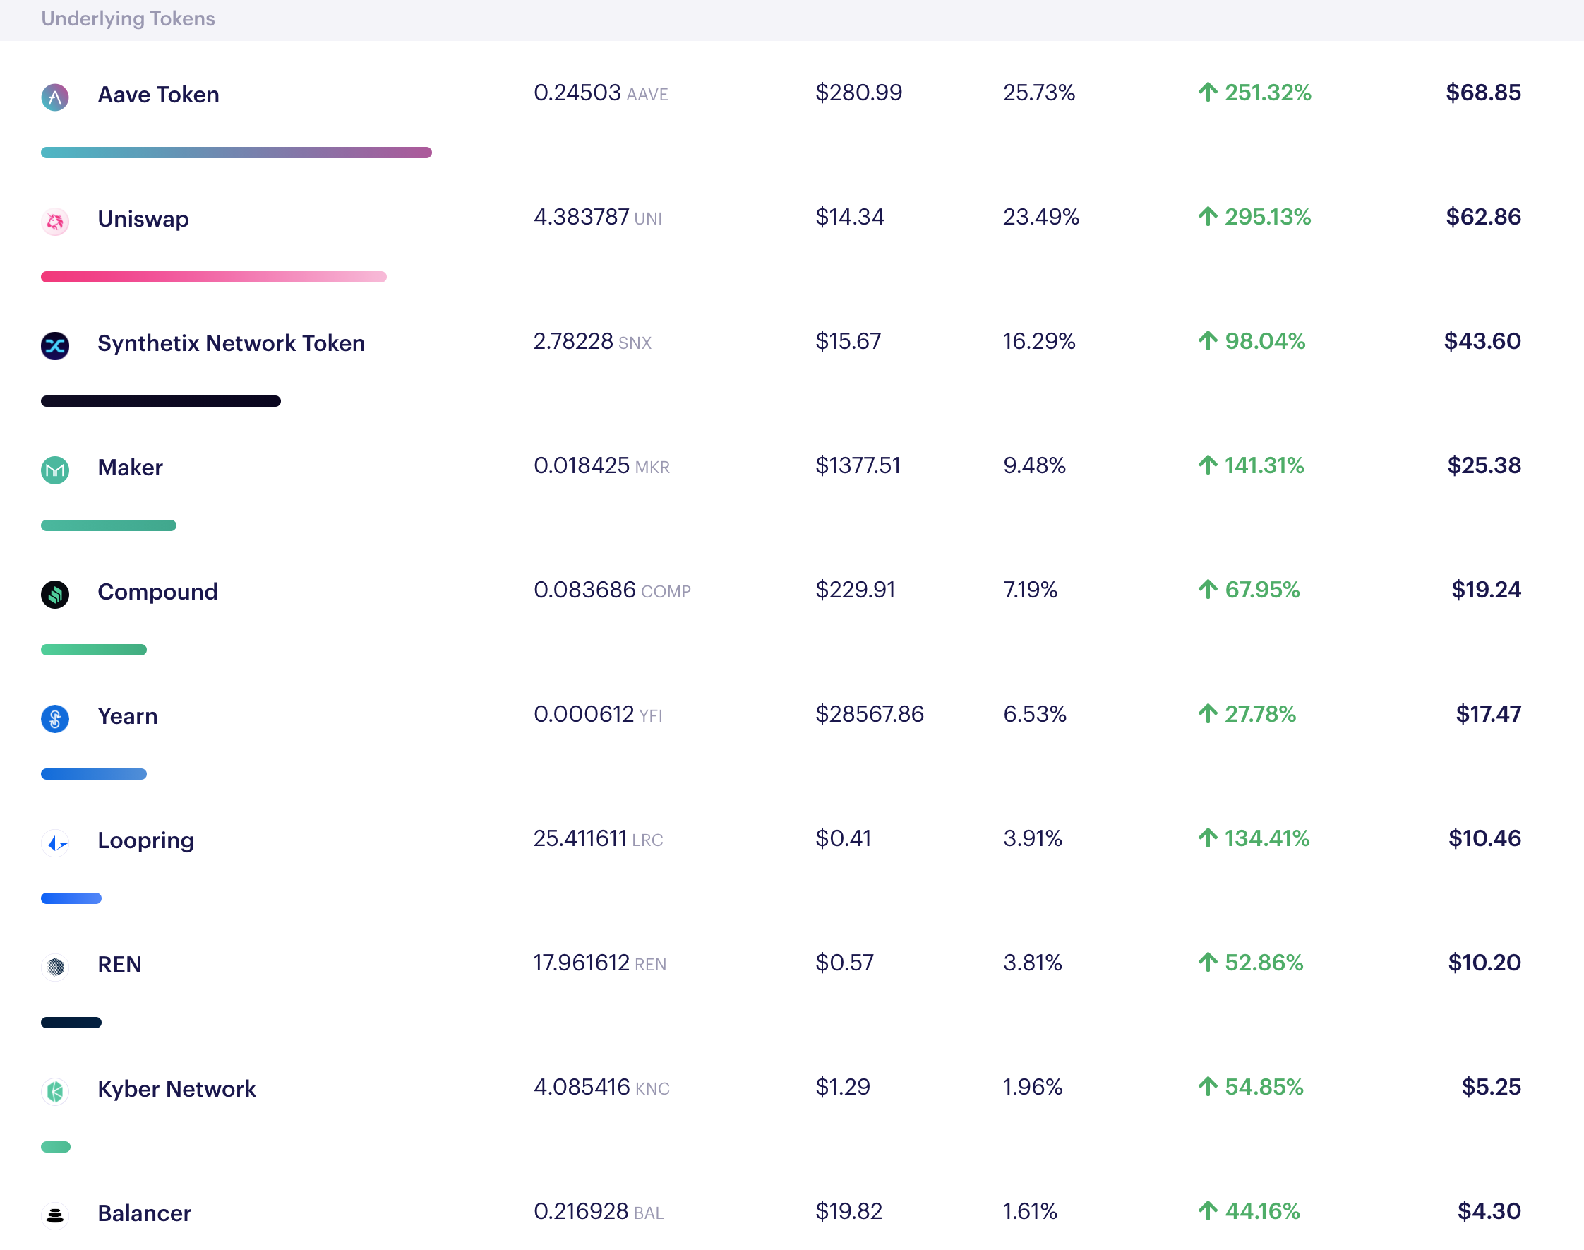Open the Uniswap token name

pos(143,219)
